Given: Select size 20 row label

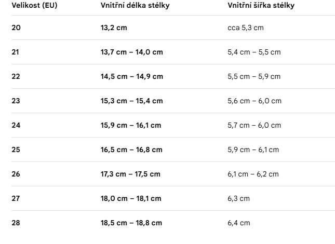Looking at the screenshot, I should 16,28.
